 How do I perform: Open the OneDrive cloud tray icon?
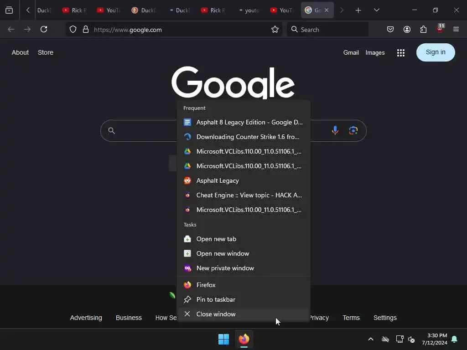[385, 339]
